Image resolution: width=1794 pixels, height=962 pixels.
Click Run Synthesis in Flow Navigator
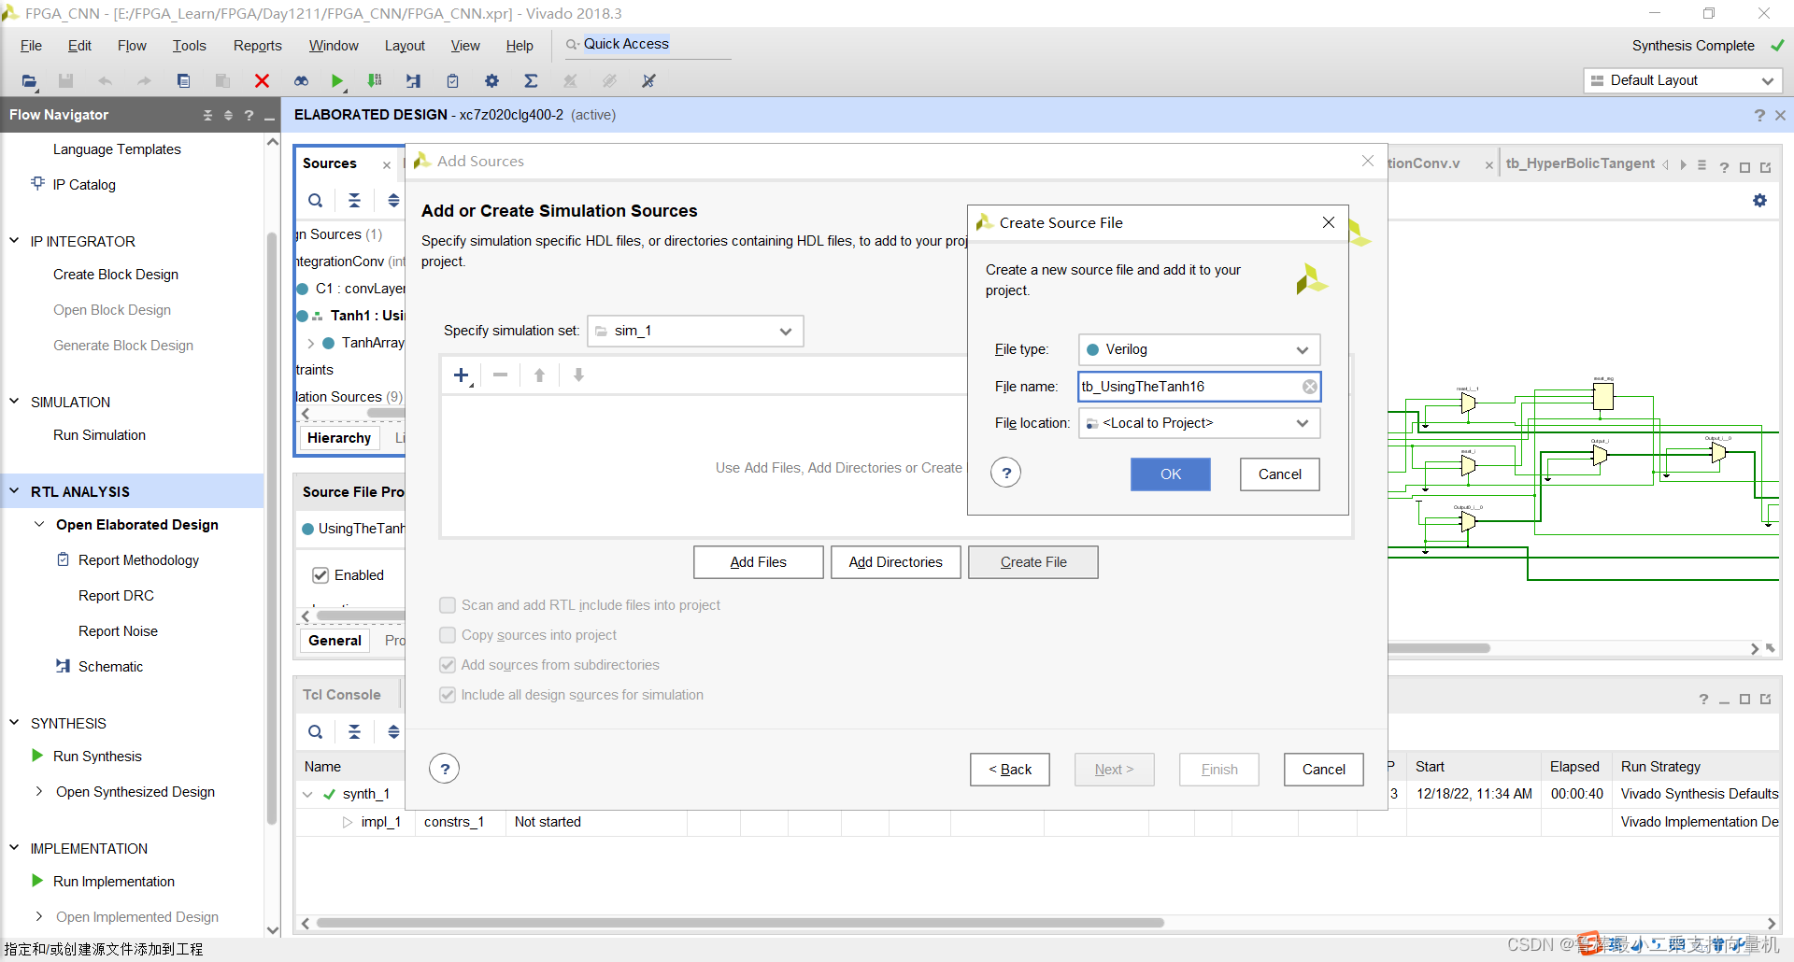97,757
